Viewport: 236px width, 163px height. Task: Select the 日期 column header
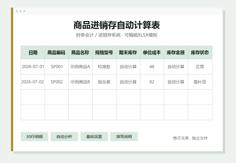(33, 53)
